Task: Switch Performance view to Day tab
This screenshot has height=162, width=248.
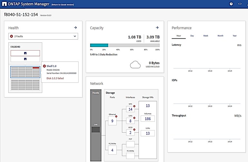Action: (192, 36)
